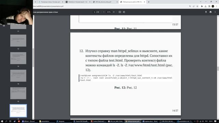The height and width of the screenshot is (123, 219).
Task: Click the PDF document vertical scrollbar
Action: click(x=218, y=69)
